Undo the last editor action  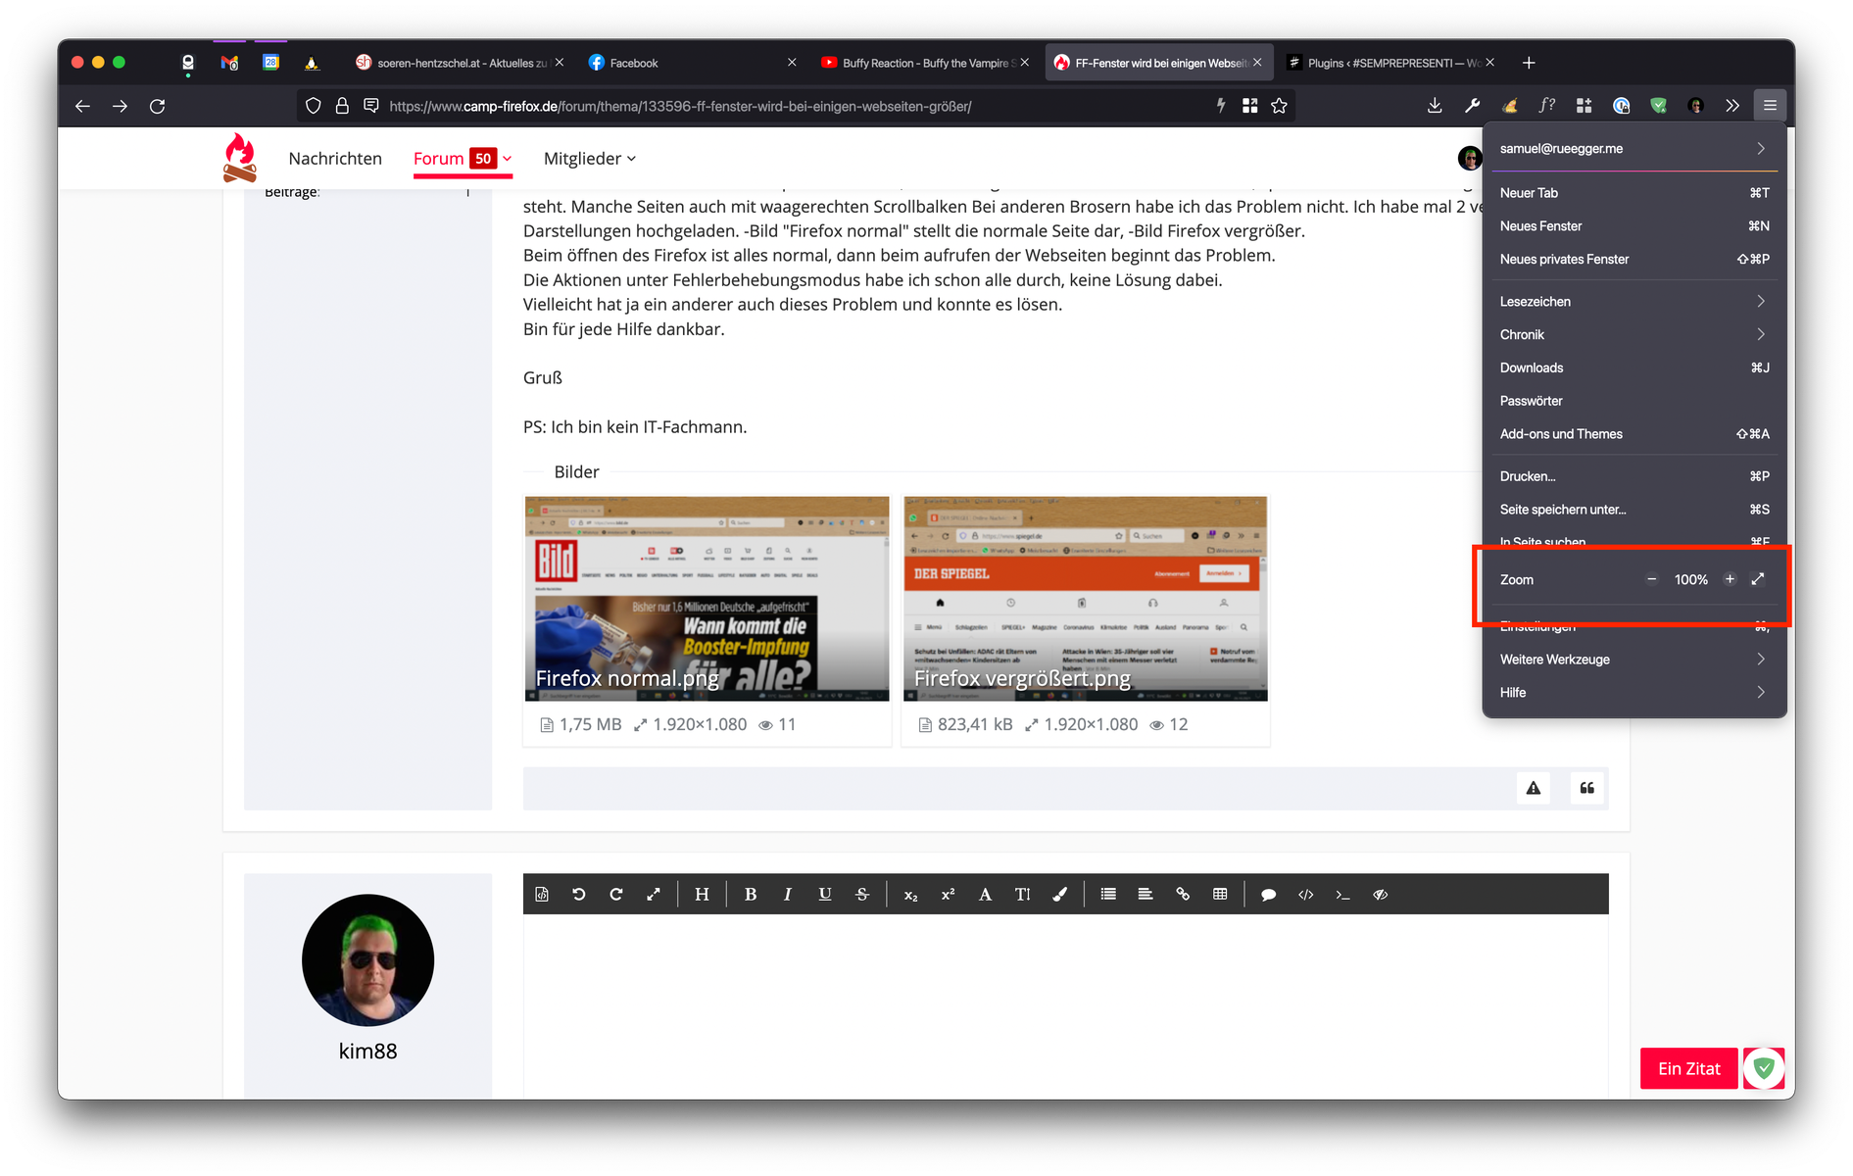click(x=579, y=894)
